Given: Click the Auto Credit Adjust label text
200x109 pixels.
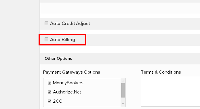Looking at the screenshot, I should coord(70,24).
